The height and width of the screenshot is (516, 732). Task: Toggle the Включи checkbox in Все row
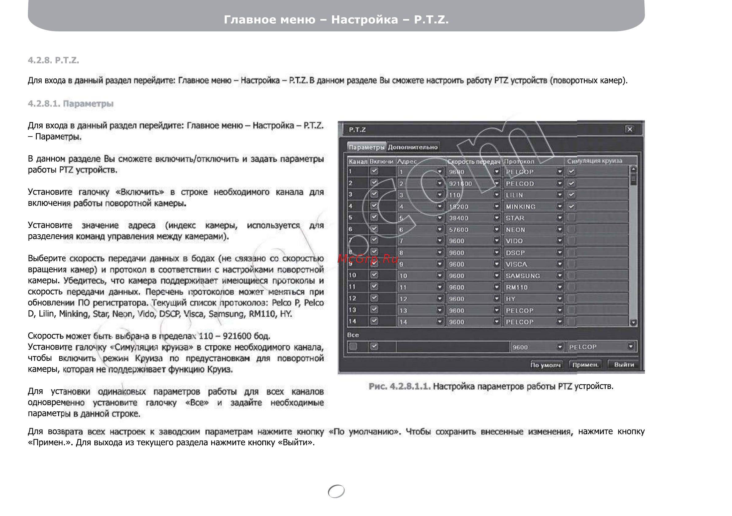point(374,346)
